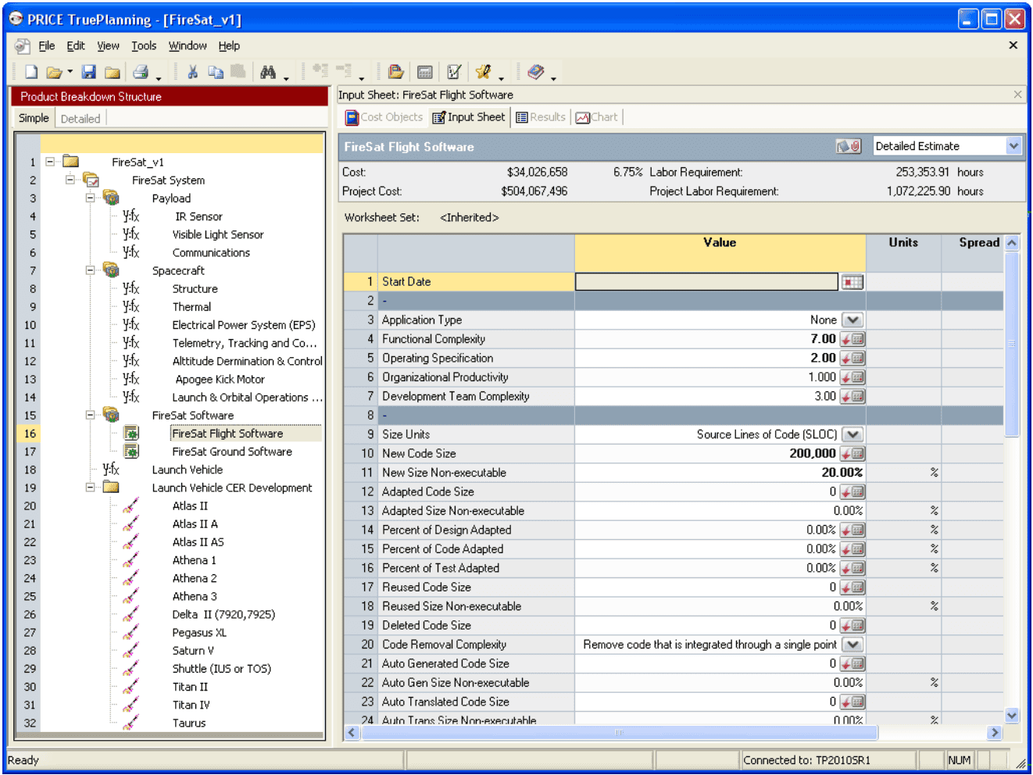Select the Input Sheet tab
This screenshot has width=1033, height=775.
point(469,117)
